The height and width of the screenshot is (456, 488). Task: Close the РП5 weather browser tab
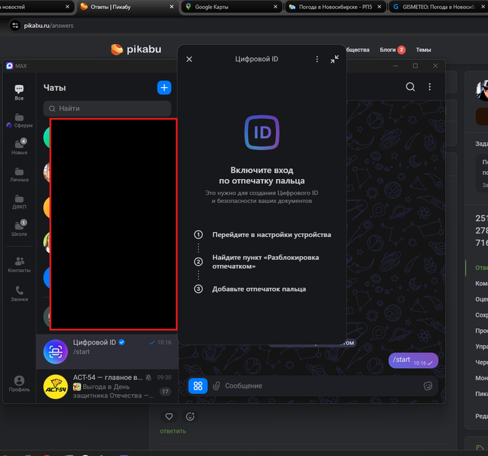pyautogui.click(x=379, y=6)
